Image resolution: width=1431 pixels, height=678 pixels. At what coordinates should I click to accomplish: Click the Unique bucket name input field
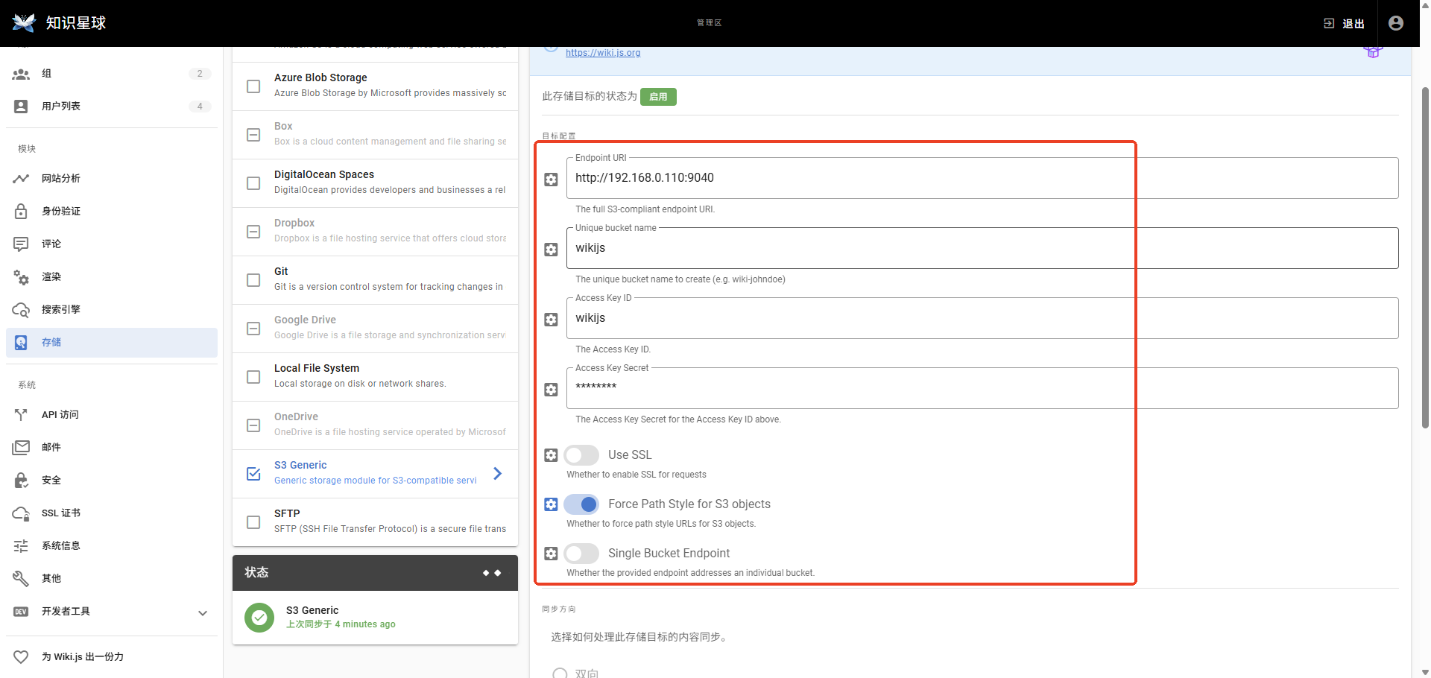tap(982, 248)
